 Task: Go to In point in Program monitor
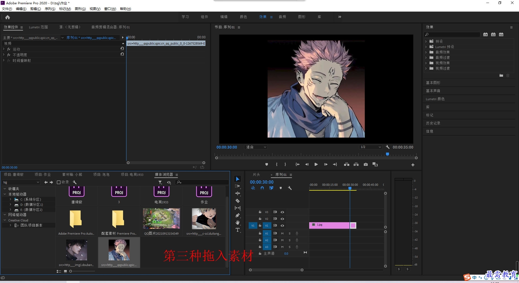(x=297, y=164)
